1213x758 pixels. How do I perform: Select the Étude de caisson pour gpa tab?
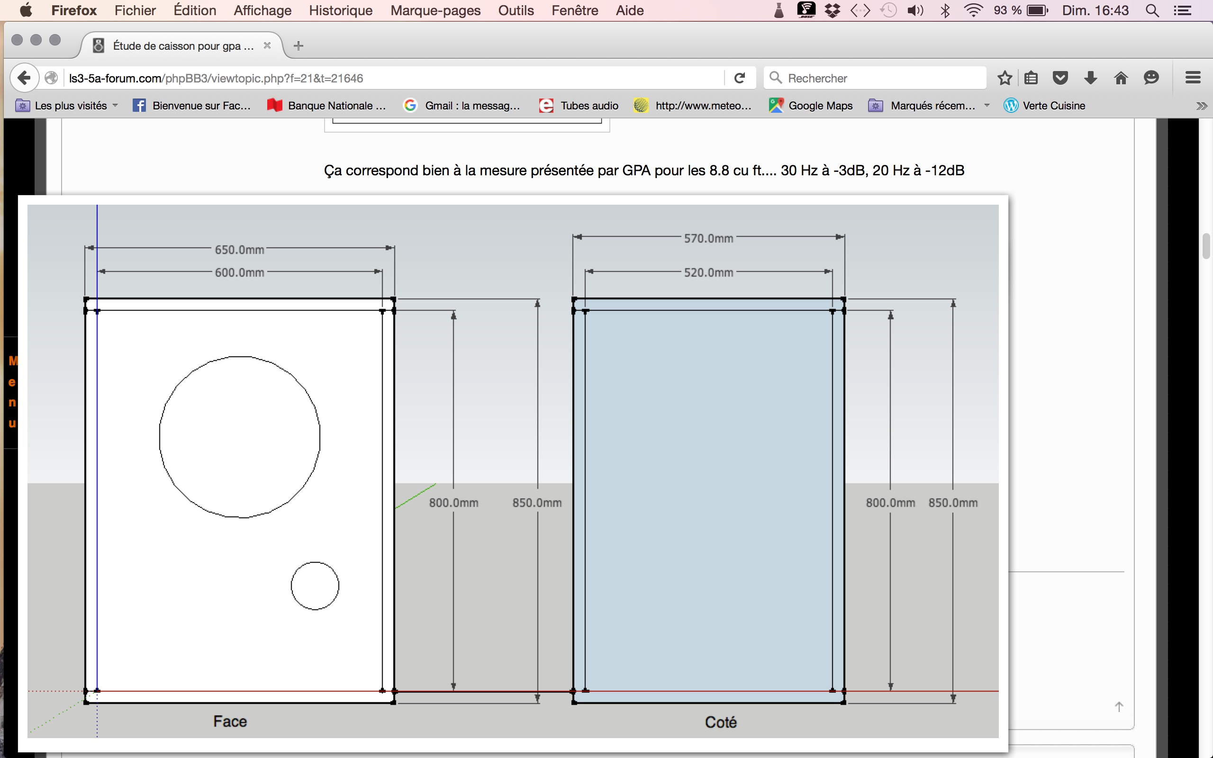(x=182, y=45)
